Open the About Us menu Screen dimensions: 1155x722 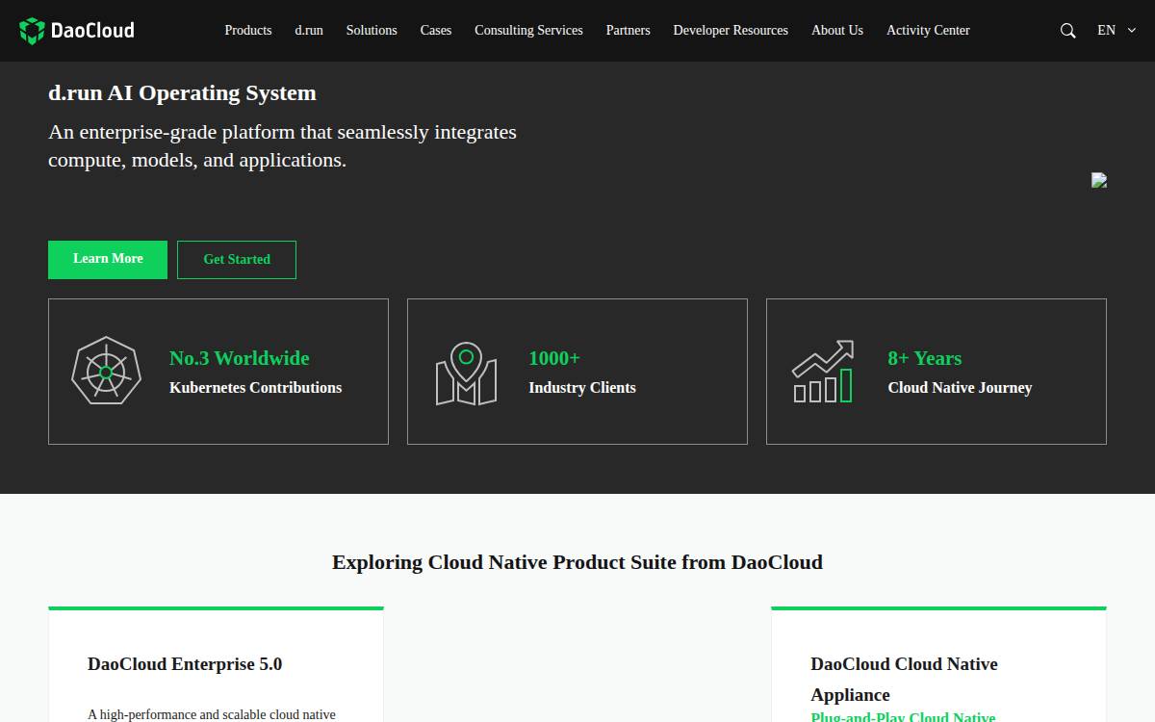[x=837, y=31]
